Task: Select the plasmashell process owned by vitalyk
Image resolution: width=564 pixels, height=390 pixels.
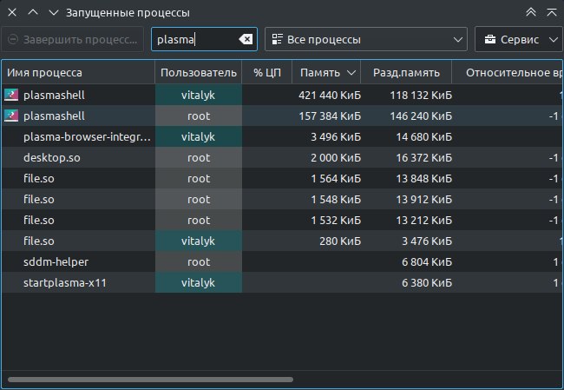Action: (282, 95)
